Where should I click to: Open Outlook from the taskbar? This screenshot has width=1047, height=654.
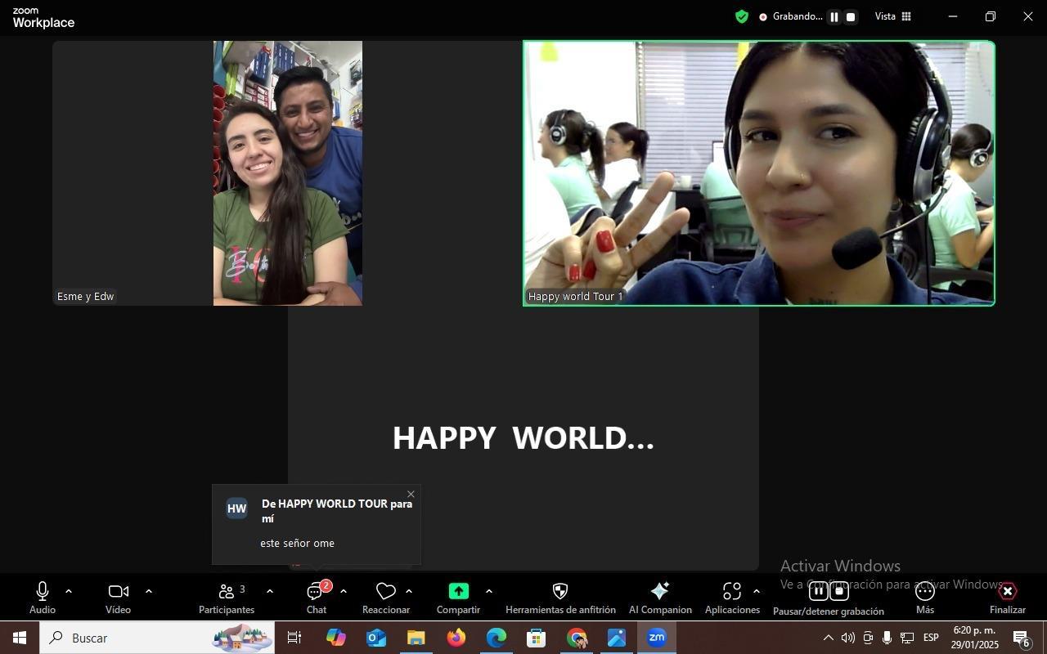point(375,638)
